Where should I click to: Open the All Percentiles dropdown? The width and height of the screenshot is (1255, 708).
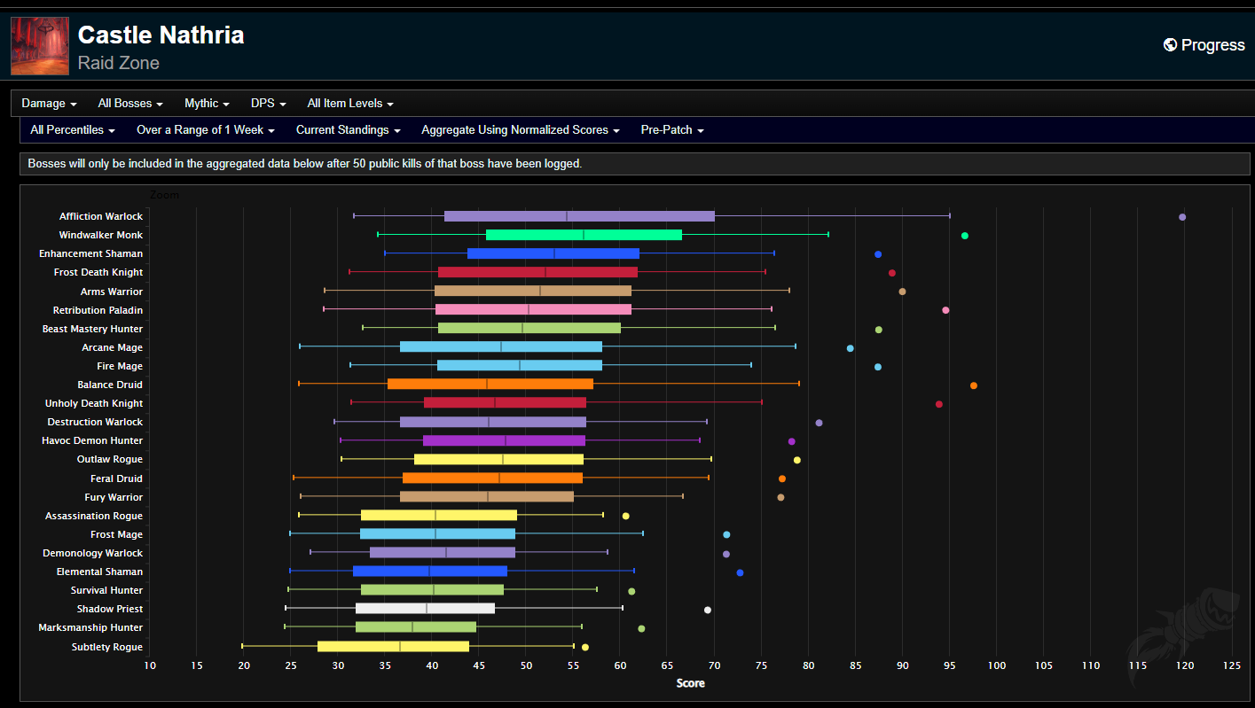(x=73, y=130)
